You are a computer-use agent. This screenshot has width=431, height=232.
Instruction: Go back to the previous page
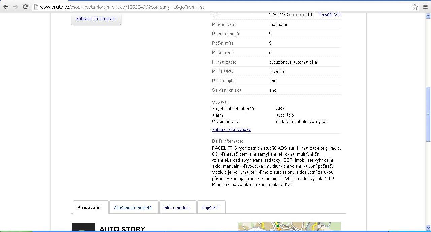(6, 7)
